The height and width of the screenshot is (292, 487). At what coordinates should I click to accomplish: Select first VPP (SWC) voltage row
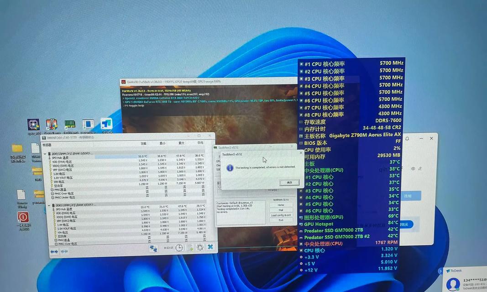128,170
